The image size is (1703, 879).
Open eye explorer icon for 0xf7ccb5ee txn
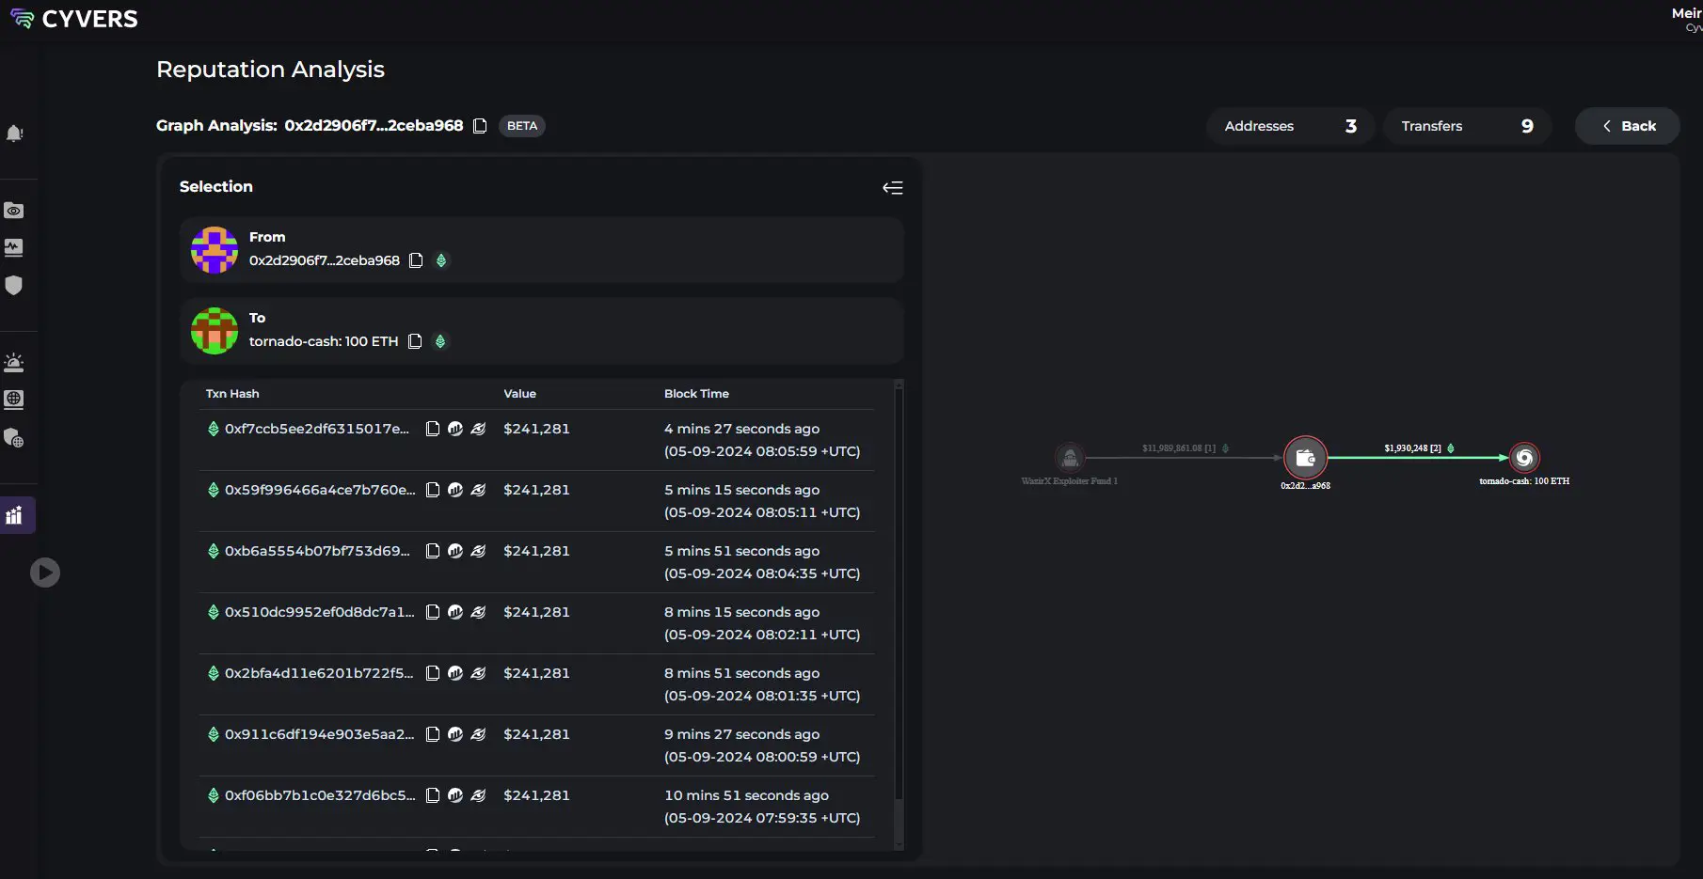click(478, 429)
